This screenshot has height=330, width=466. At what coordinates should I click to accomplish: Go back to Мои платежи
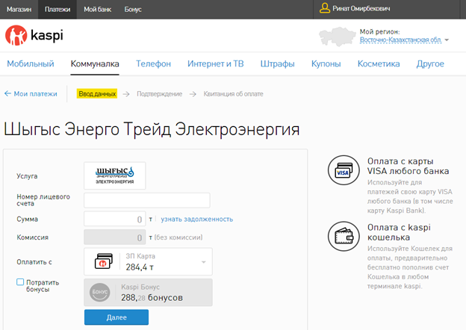(35, 94)
